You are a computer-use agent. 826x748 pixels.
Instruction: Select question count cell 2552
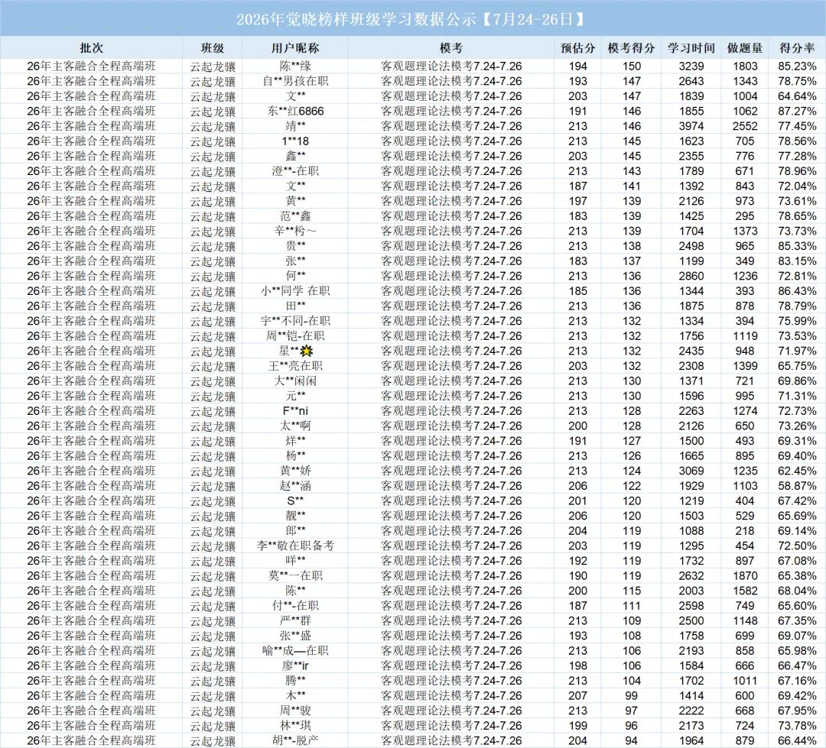[x=745, y=126]
